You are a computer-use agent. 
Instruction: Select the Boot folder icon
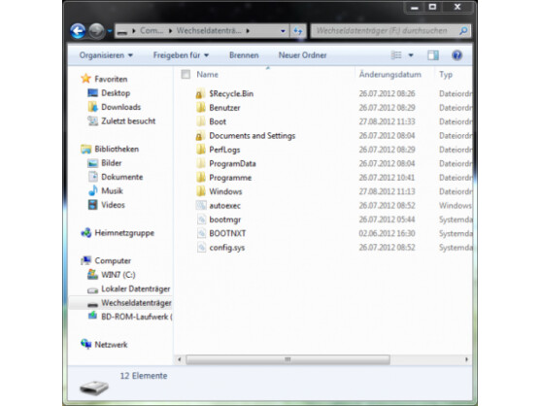(200, 121)
